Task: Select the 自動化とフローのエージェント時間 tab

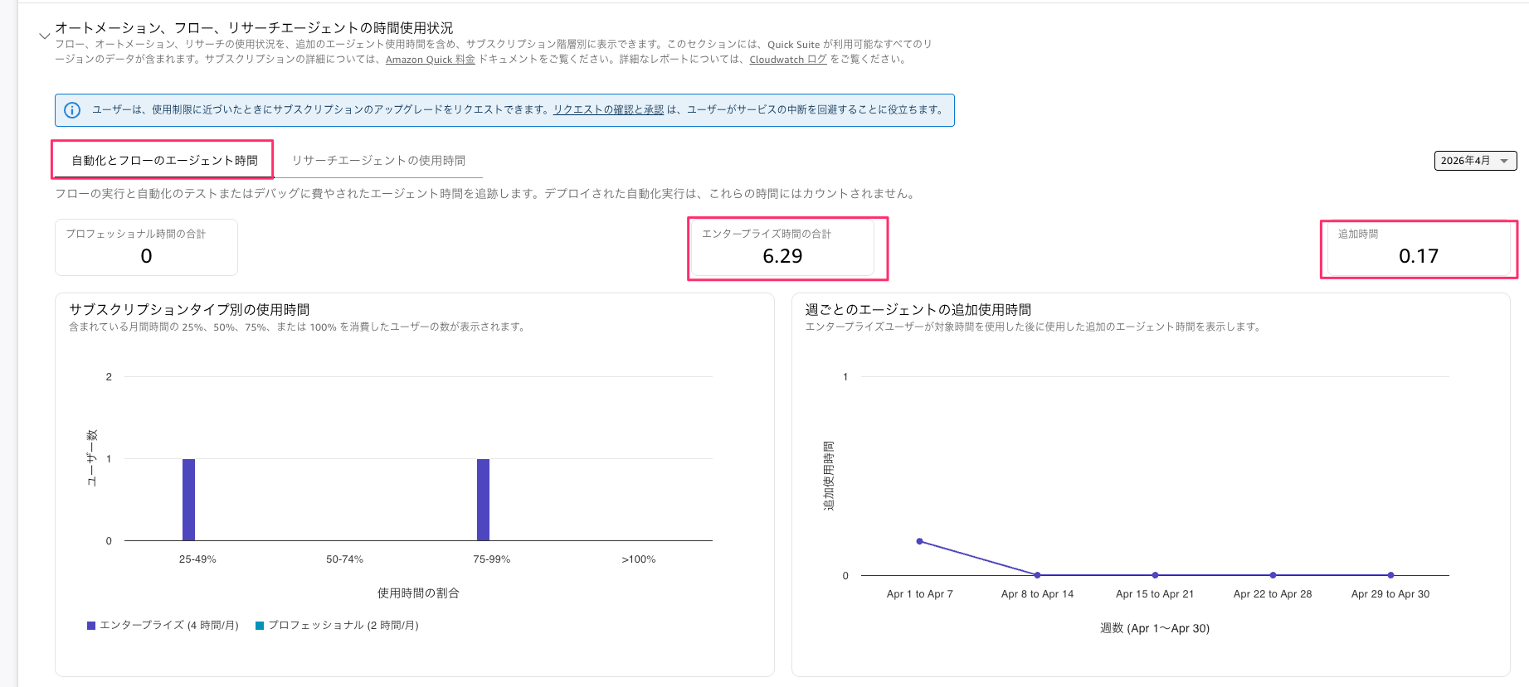Action: pos(164,160)
